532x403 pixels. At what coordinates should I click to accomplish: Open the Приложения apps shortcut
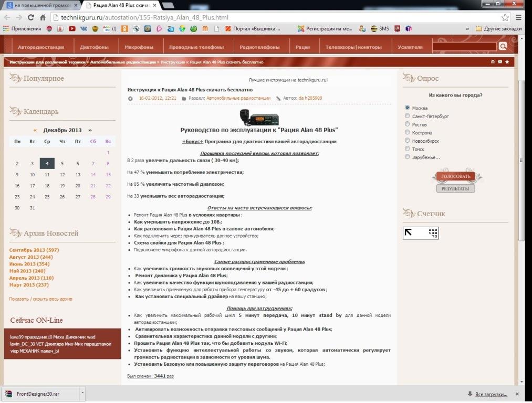[x=22, y=29]
